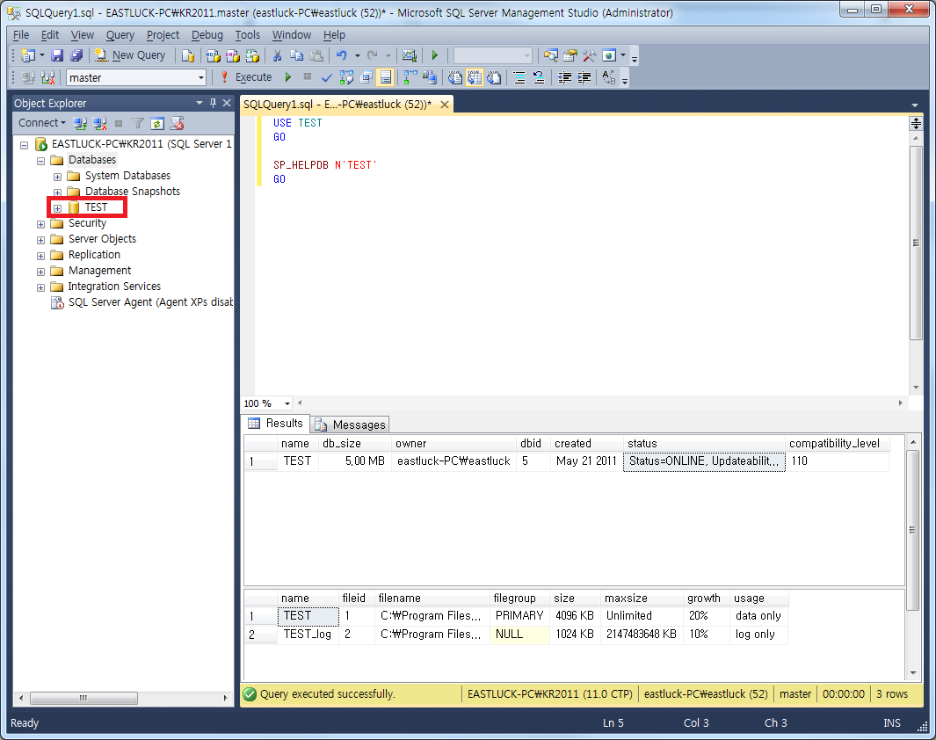Undo the last edit with the Undo icon
This screenshot has width=936, height=740.
342,55
